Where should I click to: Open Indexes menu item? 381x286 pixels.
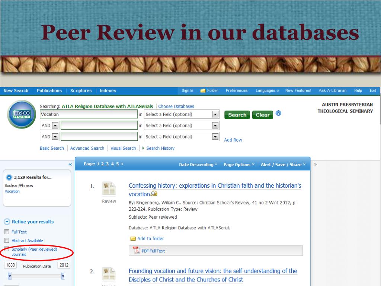pos(108,91)
